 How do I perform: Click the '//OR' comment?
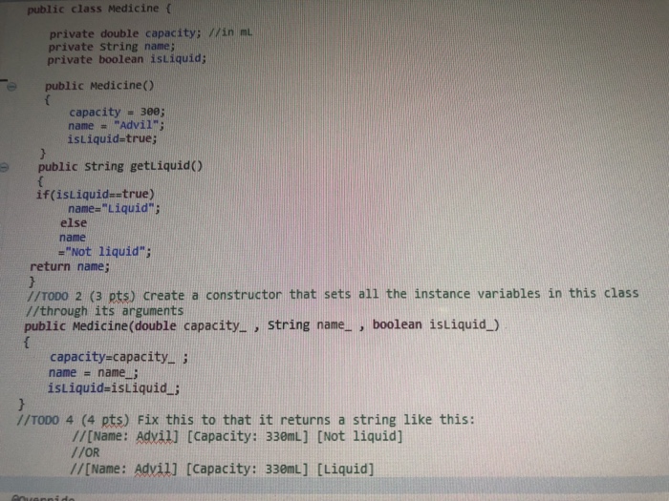pos(85,452)
